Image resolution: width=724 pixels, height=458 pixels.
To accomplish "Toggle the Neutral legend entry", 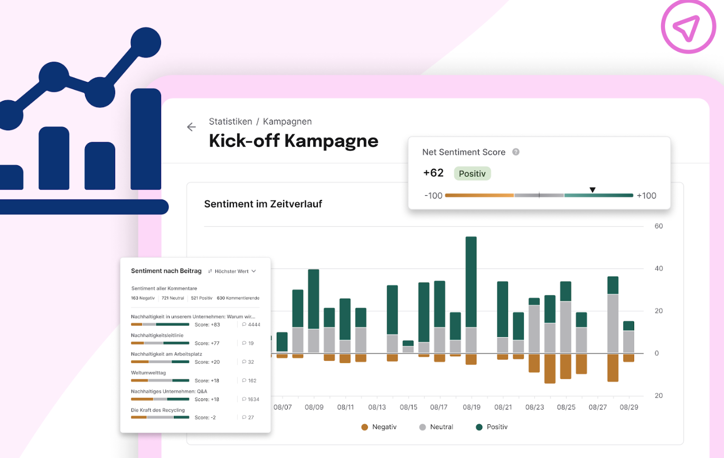I will click(436, 427).
